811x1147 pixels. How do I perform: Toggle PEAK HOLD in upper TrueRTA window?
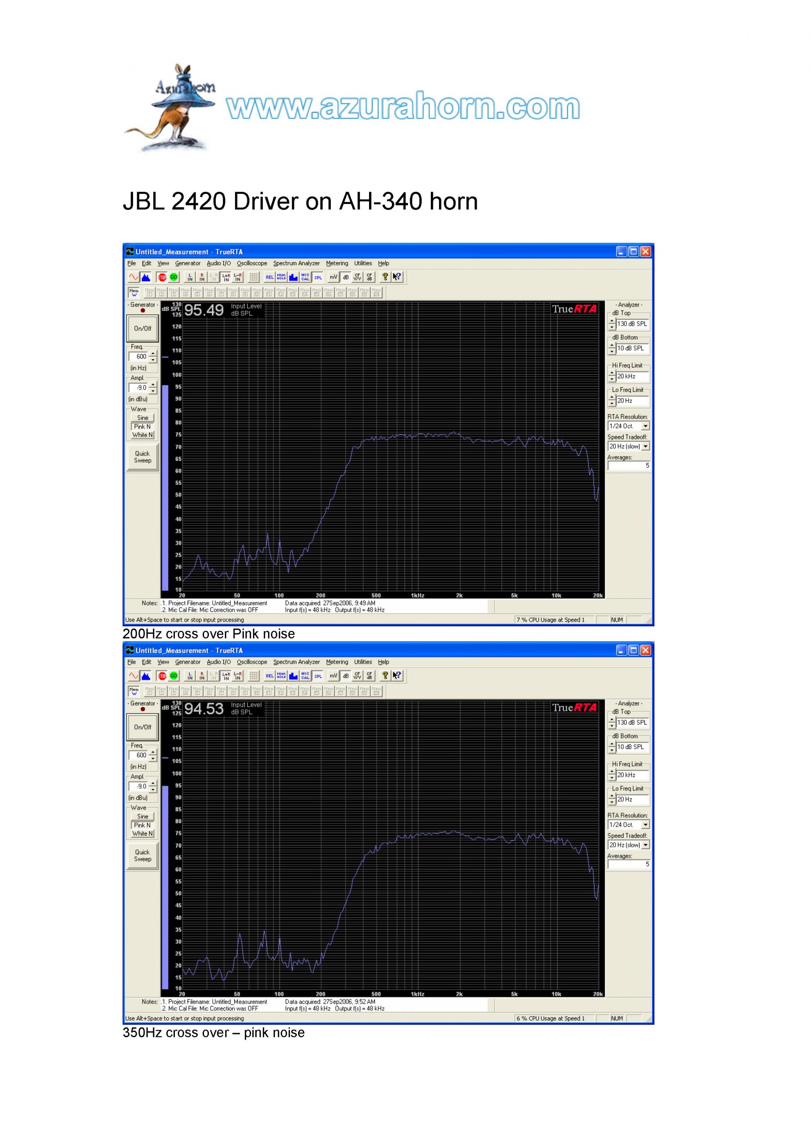(282, 277)
